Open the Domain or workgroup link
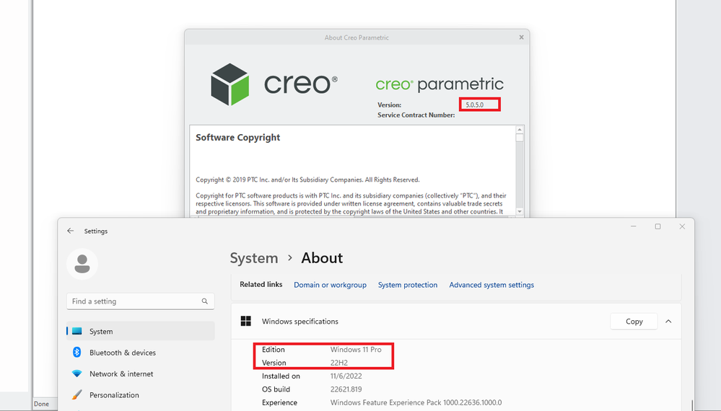721x411 pixels. point(330,285)
